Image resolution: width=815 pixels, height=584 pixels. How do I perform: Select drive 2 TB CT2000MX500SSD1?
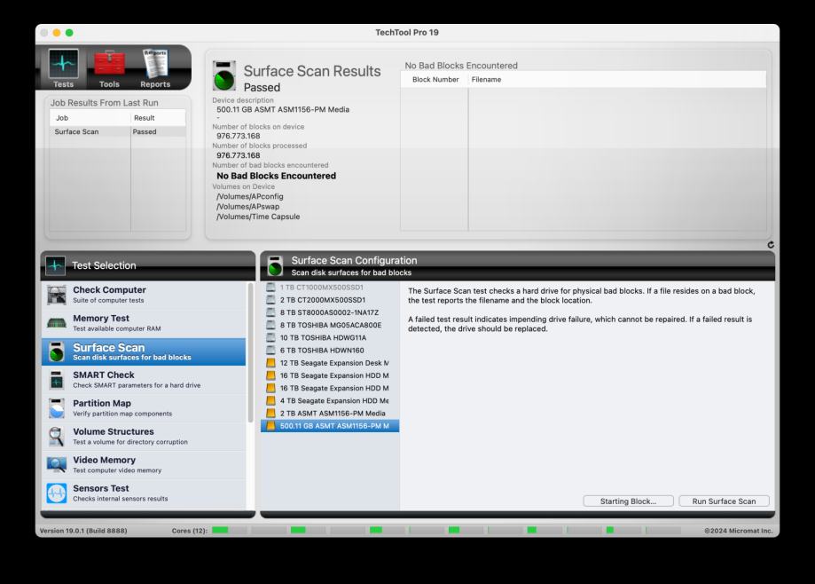[330, 300]
